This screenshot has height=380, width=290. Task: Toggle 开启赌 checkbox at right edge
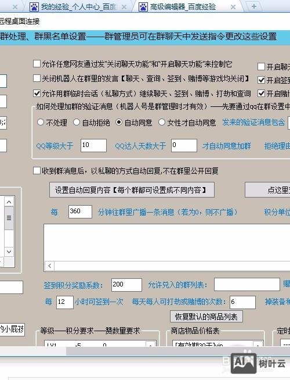pos(261,94)
